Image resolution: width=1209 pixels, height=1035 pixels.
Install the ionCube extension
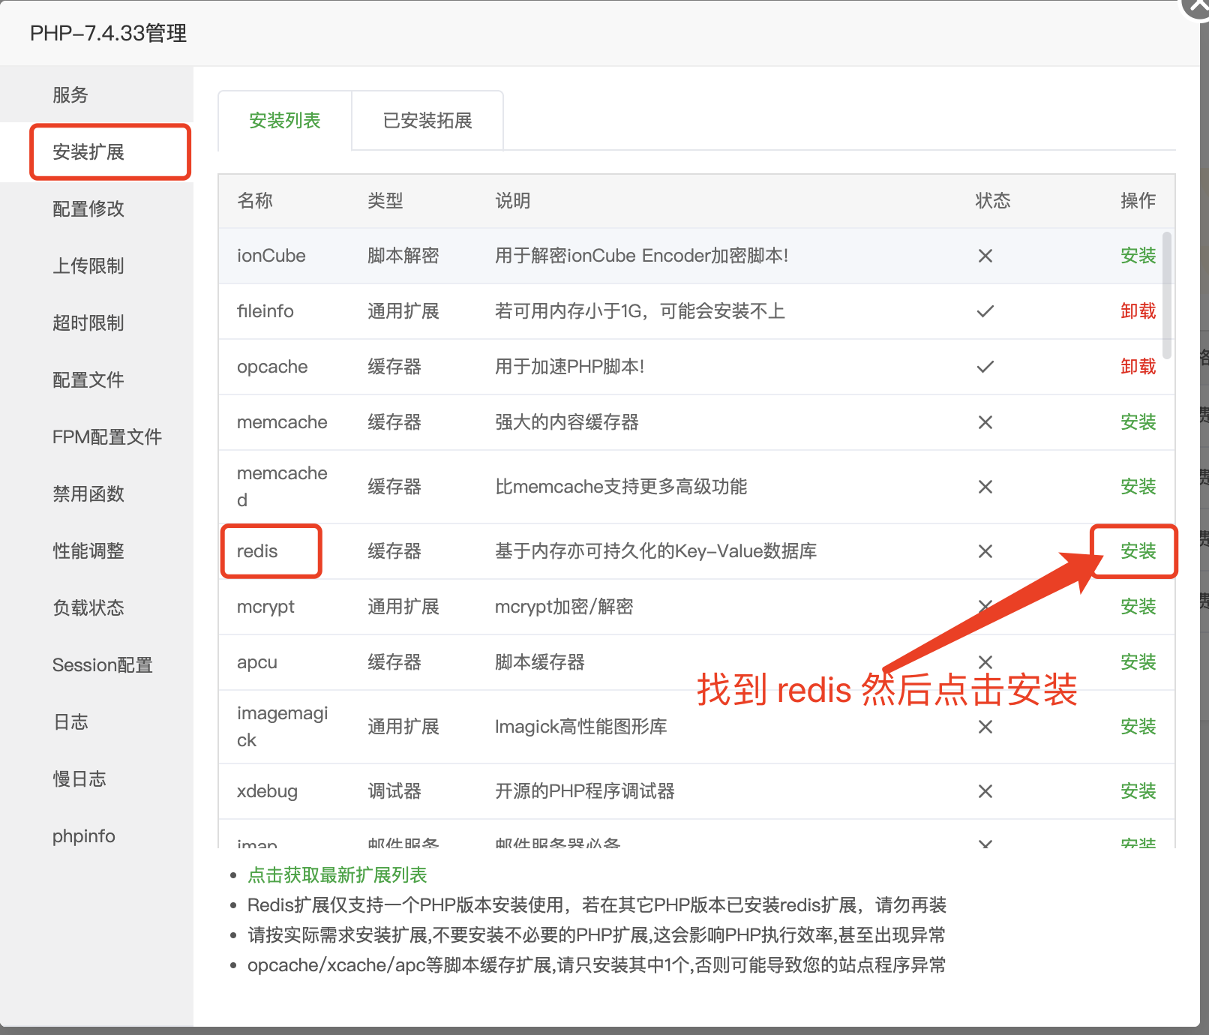pyautogui.click(x=1137, y=256)
